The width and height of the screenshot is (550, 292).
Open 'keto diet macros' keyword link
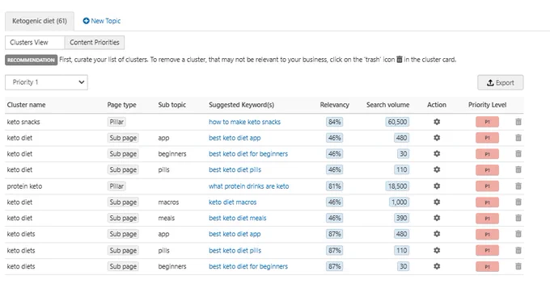(233, 202)
